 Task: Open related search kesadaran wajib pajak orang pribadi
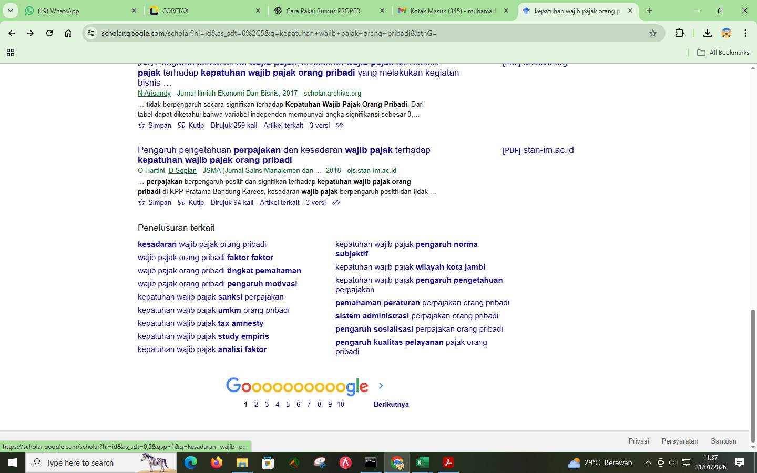tap(201, 244)
